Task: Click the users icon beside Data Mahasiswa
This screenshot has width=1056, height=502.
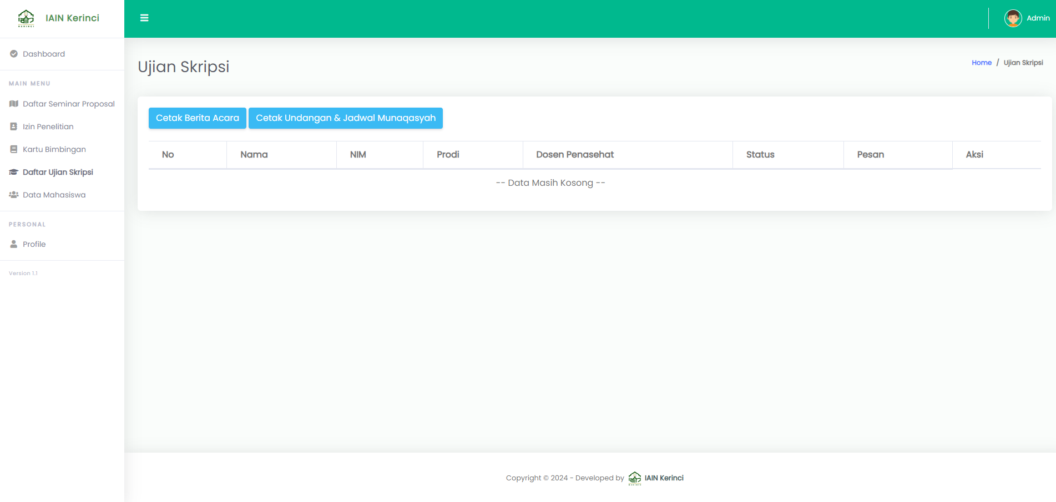Action: [14, 195]
